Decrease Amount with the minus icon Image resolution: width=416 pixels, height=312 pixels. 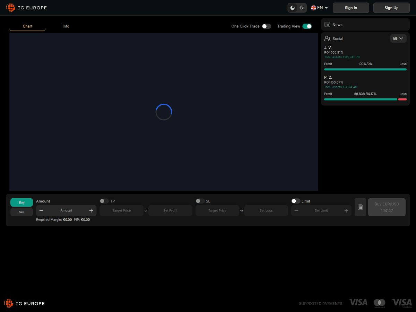41,210
